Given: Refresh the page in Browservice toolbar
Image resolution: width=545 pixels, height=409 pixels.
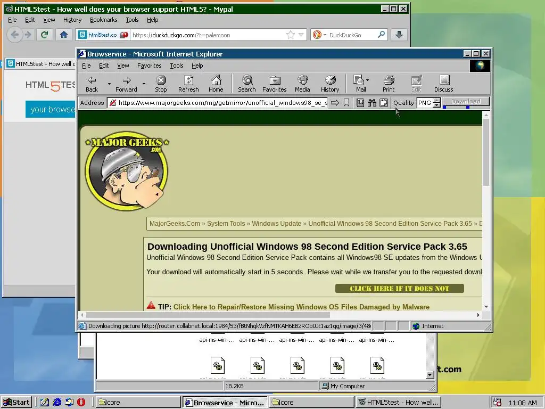Looking at the screenshot, I should (x=188, y=84).
